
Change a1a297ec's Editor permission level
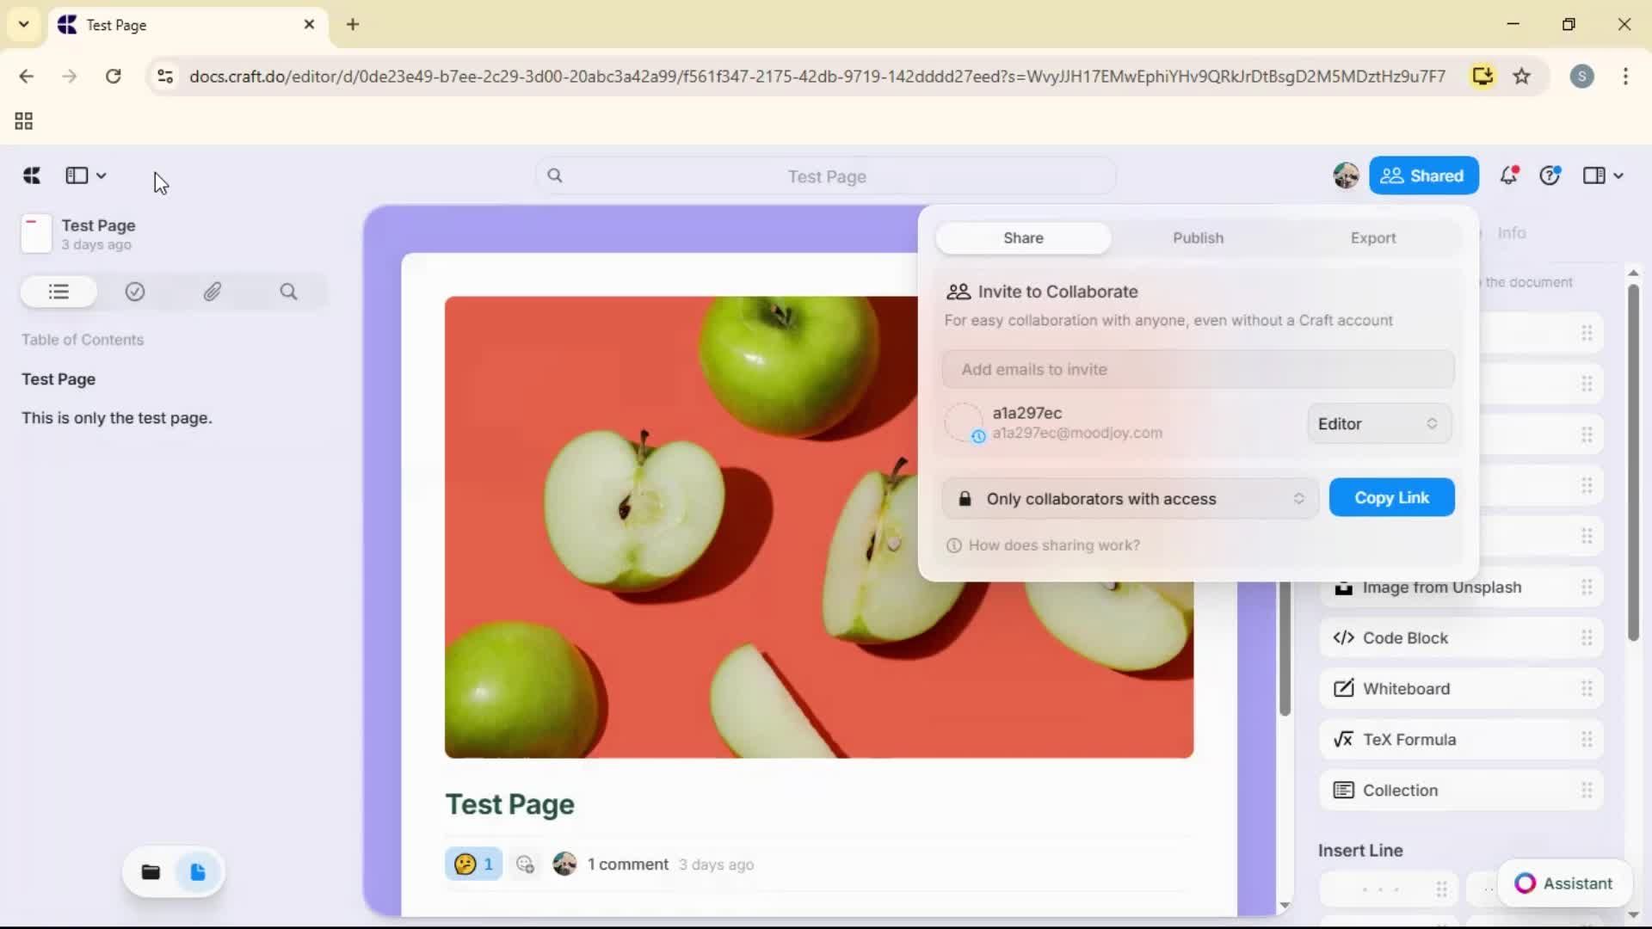click(1378, 423)
